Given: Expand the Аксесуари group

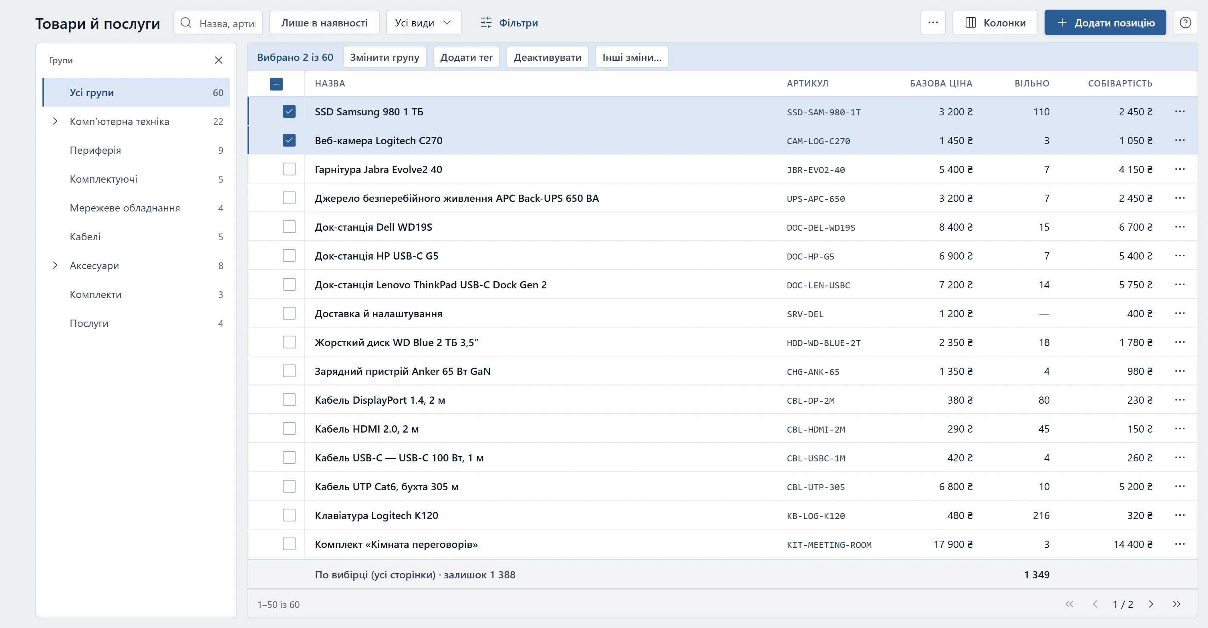Looking at the screenshot, I should pyautogui.click(x=55, y=266).
